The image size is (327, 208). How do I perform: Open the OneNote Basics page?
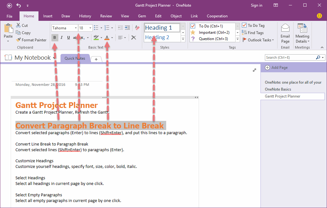[x=278, y=89]
